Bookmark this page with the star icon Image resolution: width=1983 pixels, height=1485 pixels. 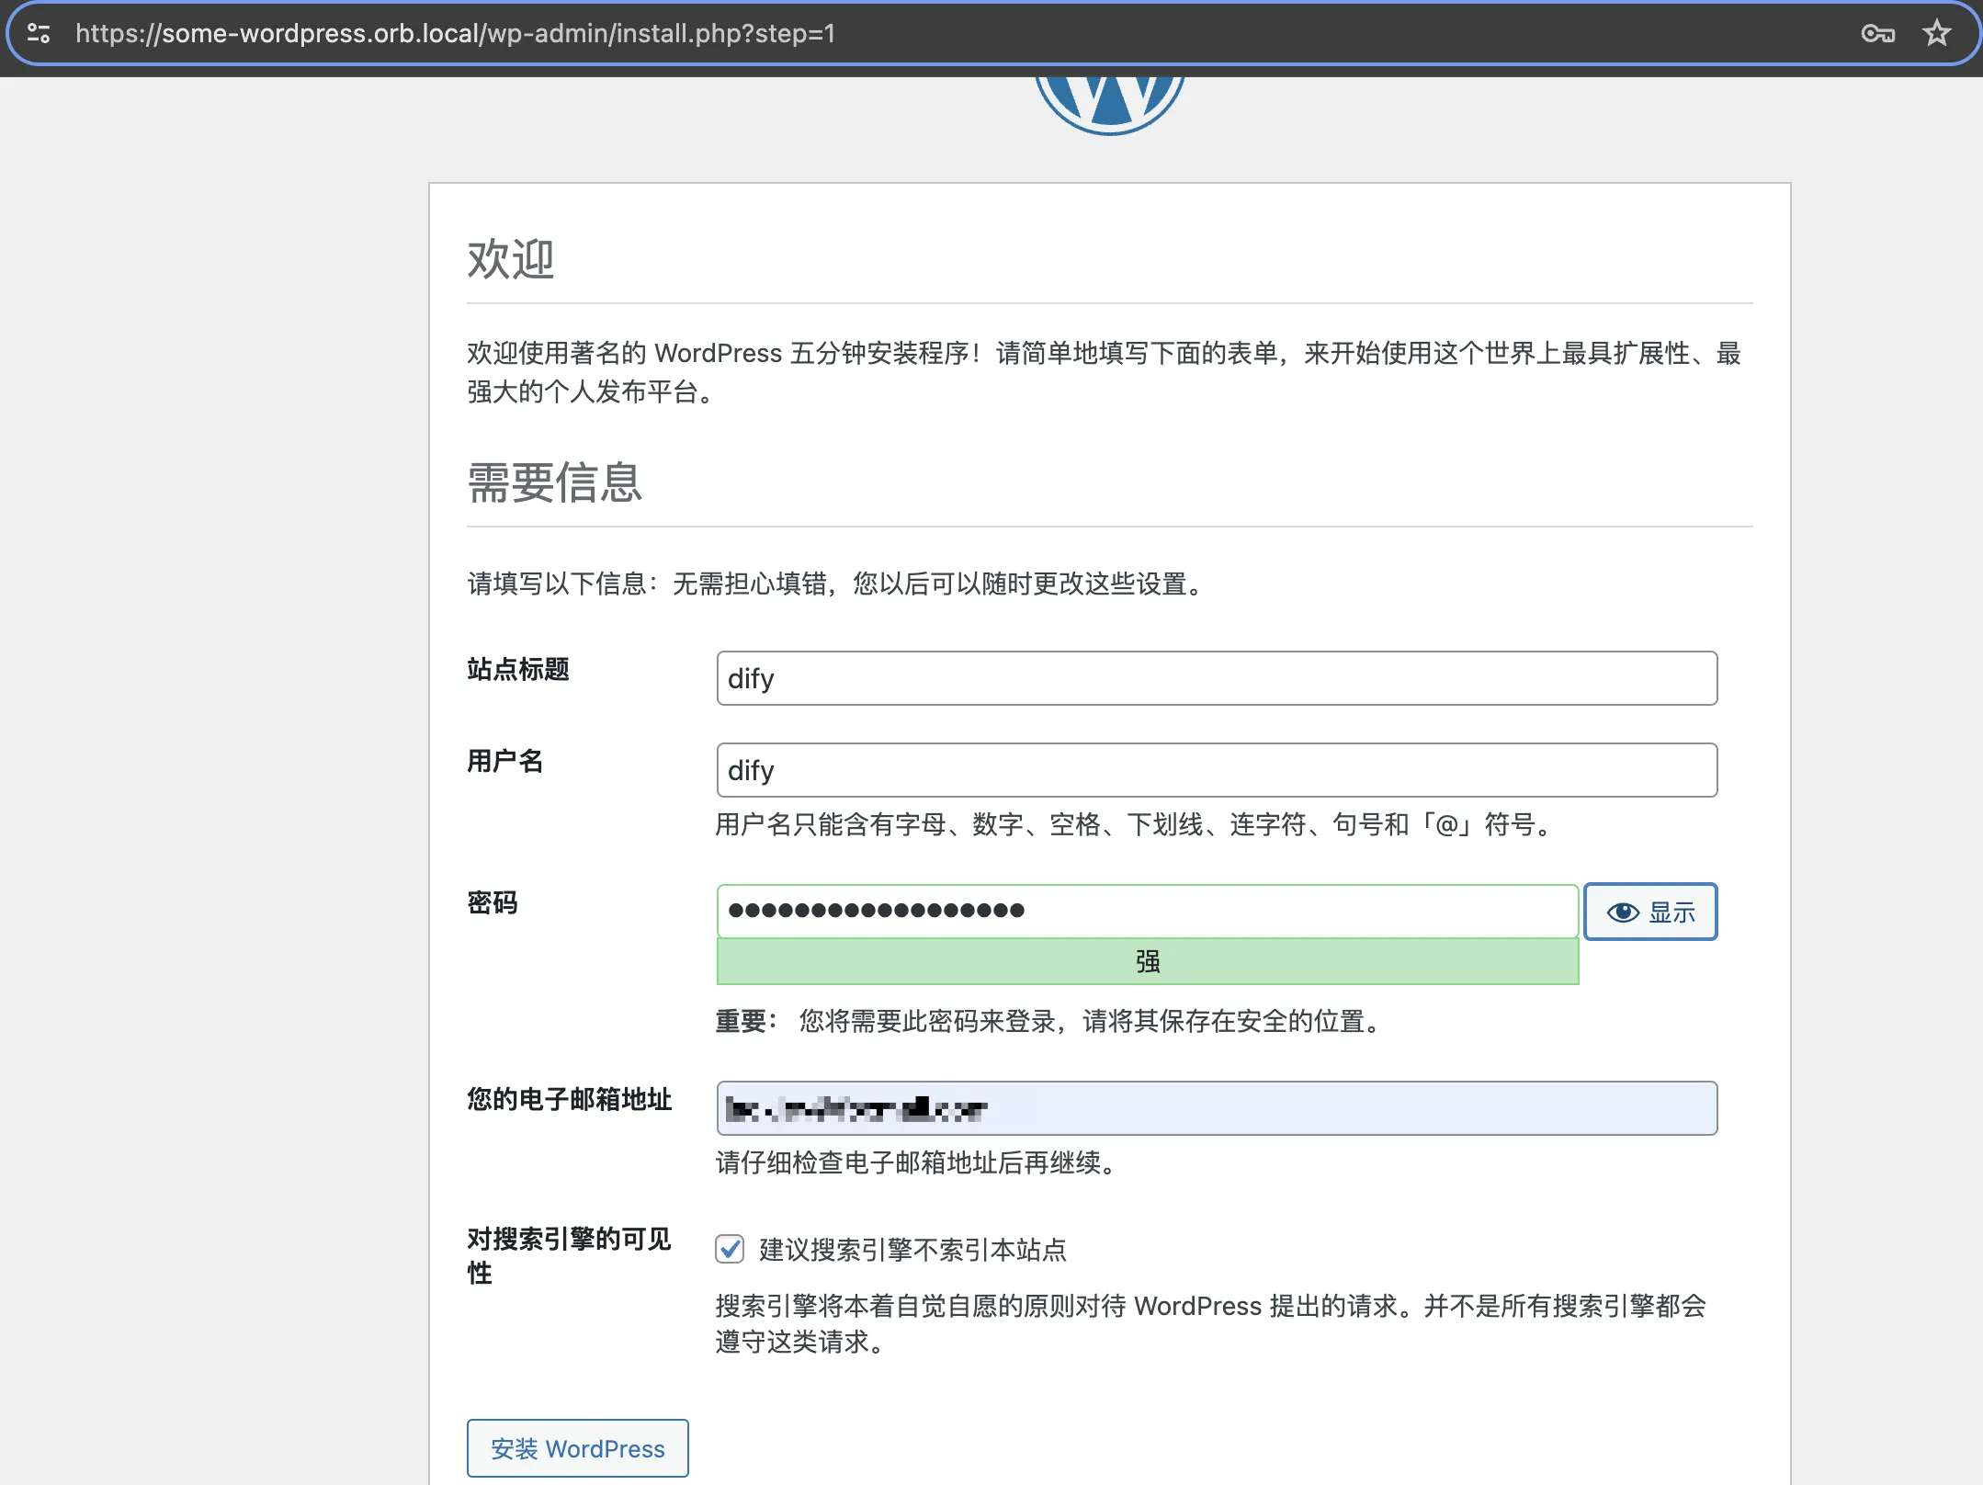click(x=1936, y=34)
